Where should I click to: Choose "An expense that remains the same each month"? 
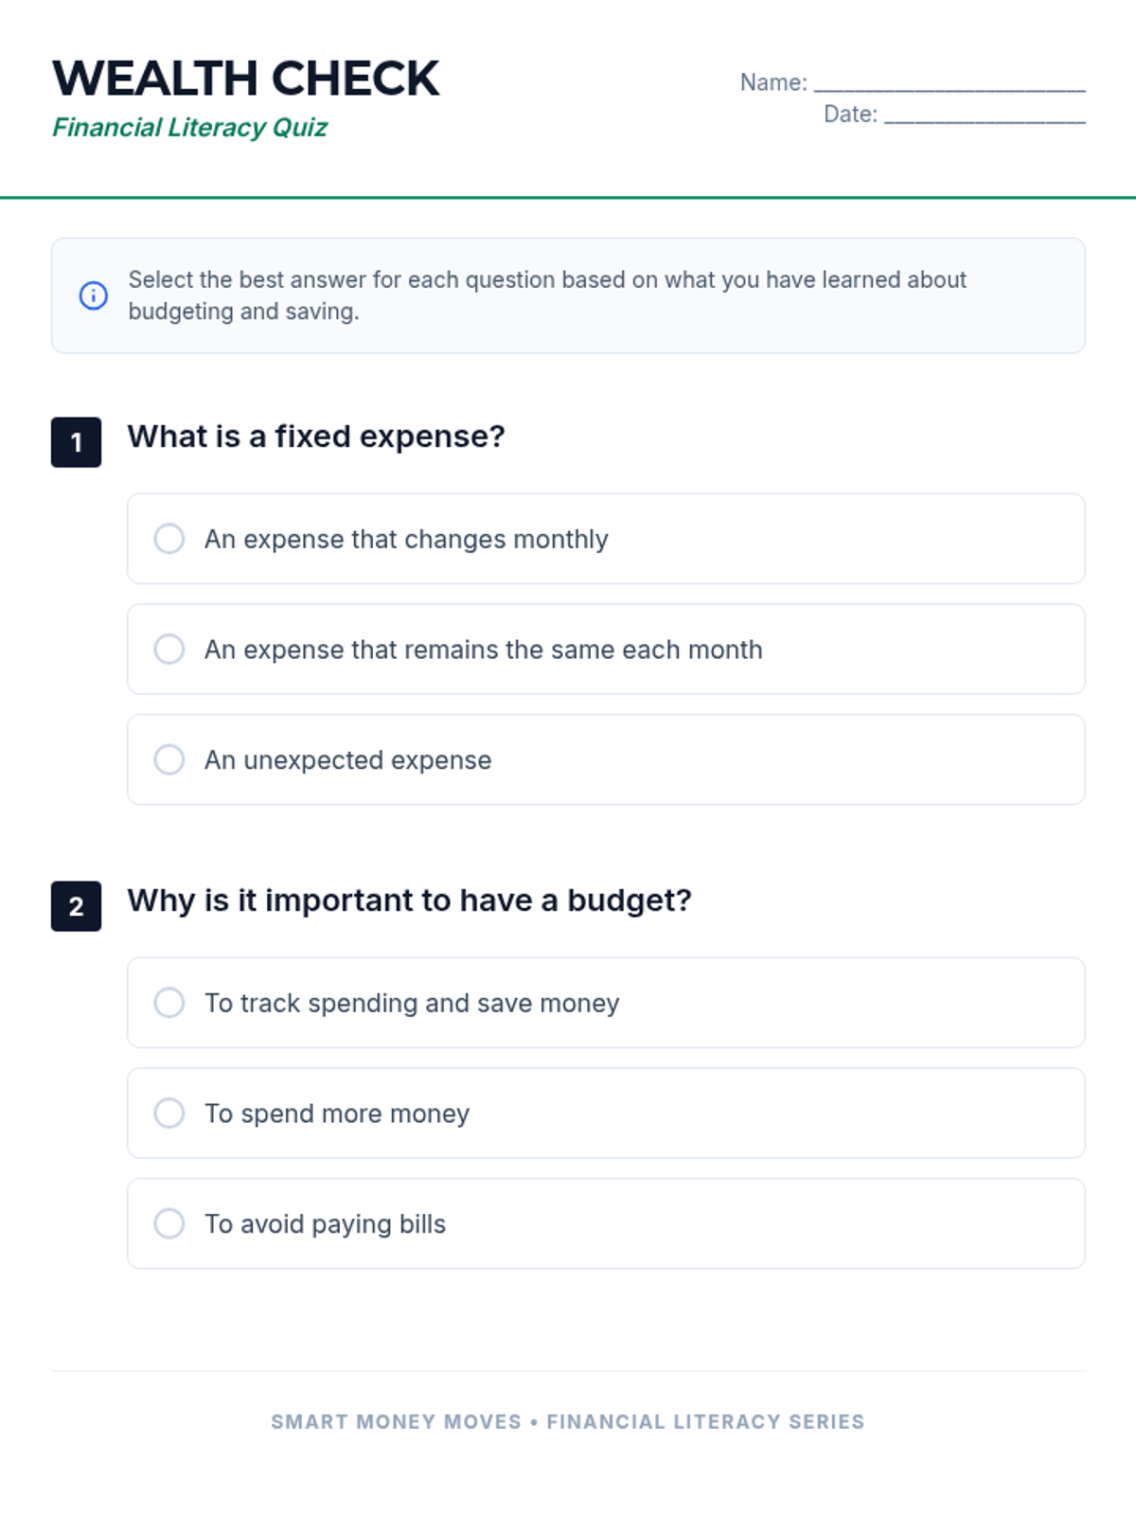(169, 650)
